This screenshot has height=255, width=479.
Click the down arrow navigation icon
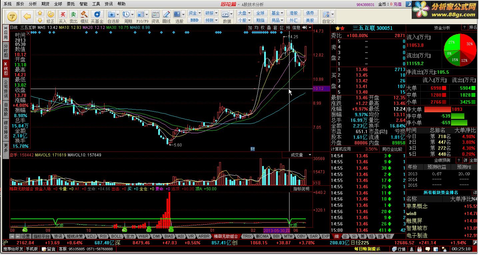click(40, 20)
